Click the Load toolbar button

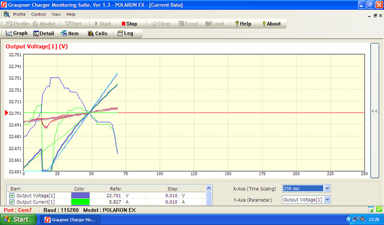coord(215,24)
